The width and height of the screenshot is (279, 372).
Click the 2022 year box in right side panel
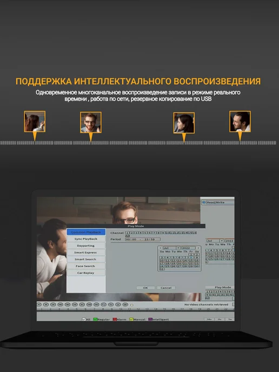(x=229, y=241)
